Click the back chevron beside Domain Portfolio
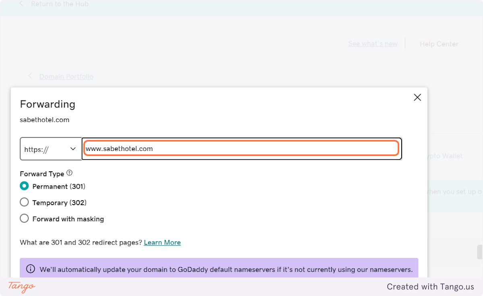This screenshot has height=296, width=483. [30, 76]
